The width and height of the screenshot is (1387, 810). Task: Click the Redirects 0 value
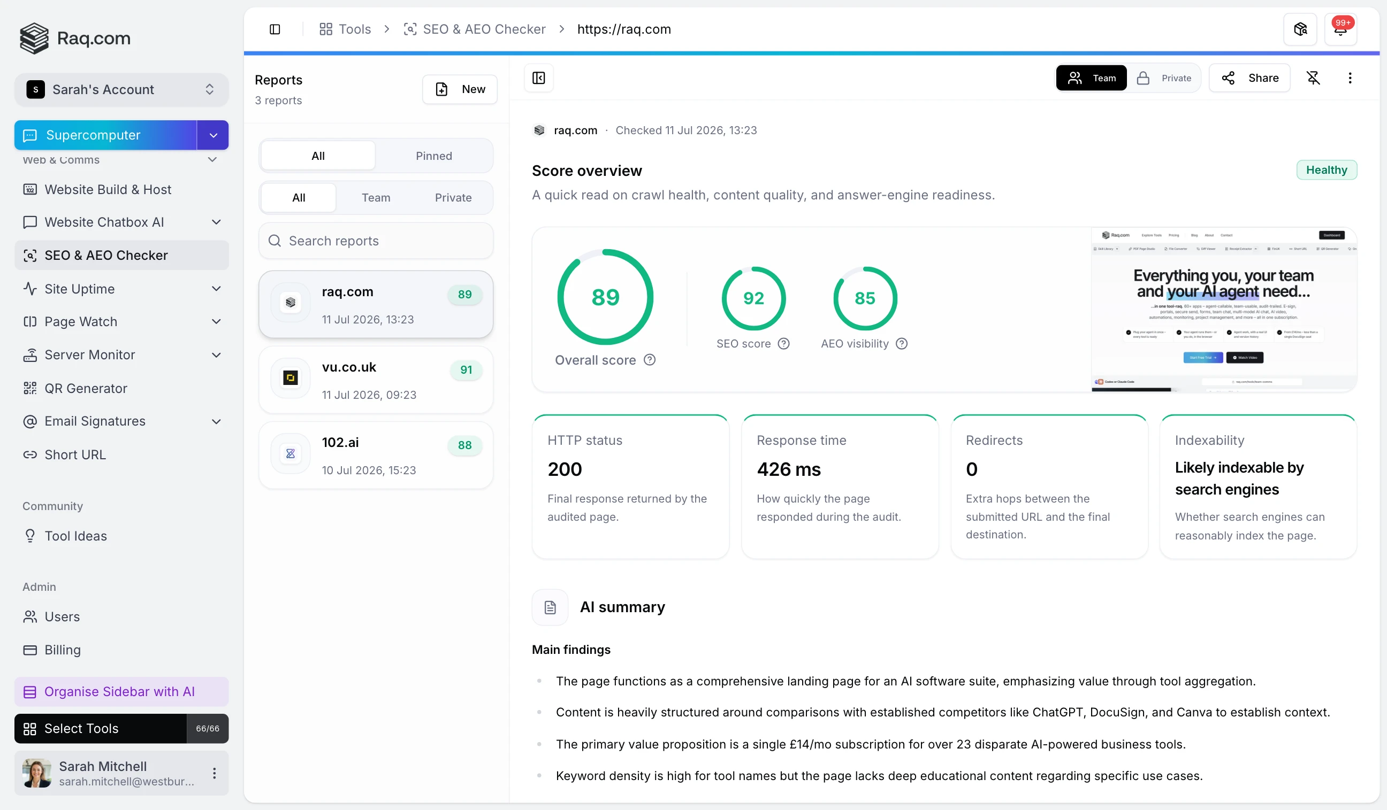coord(971,469)
